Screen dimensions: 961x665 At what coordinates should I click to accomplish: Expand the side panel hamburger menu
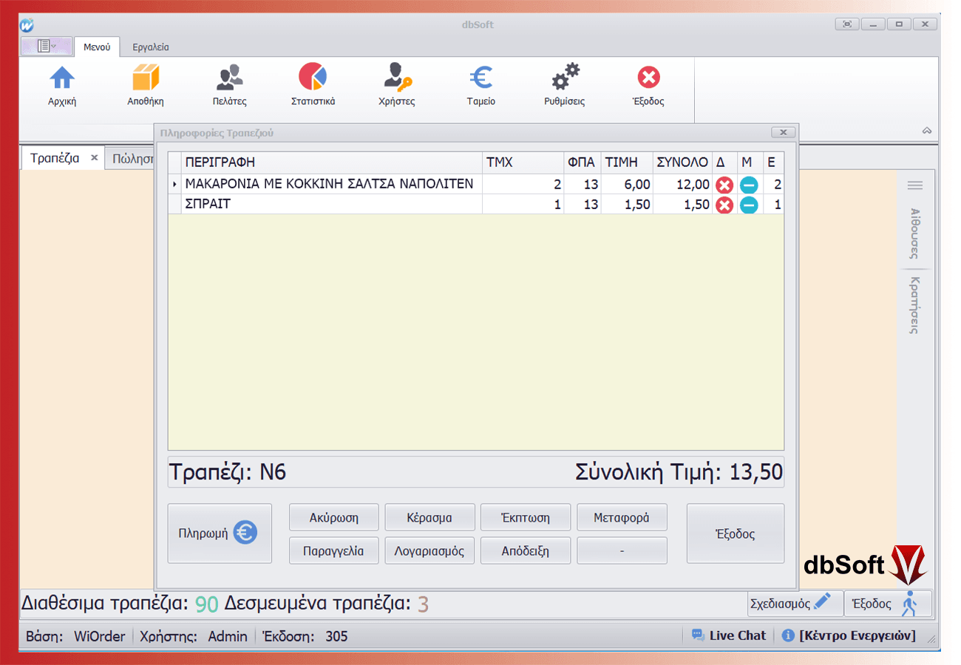coord(915,185)
